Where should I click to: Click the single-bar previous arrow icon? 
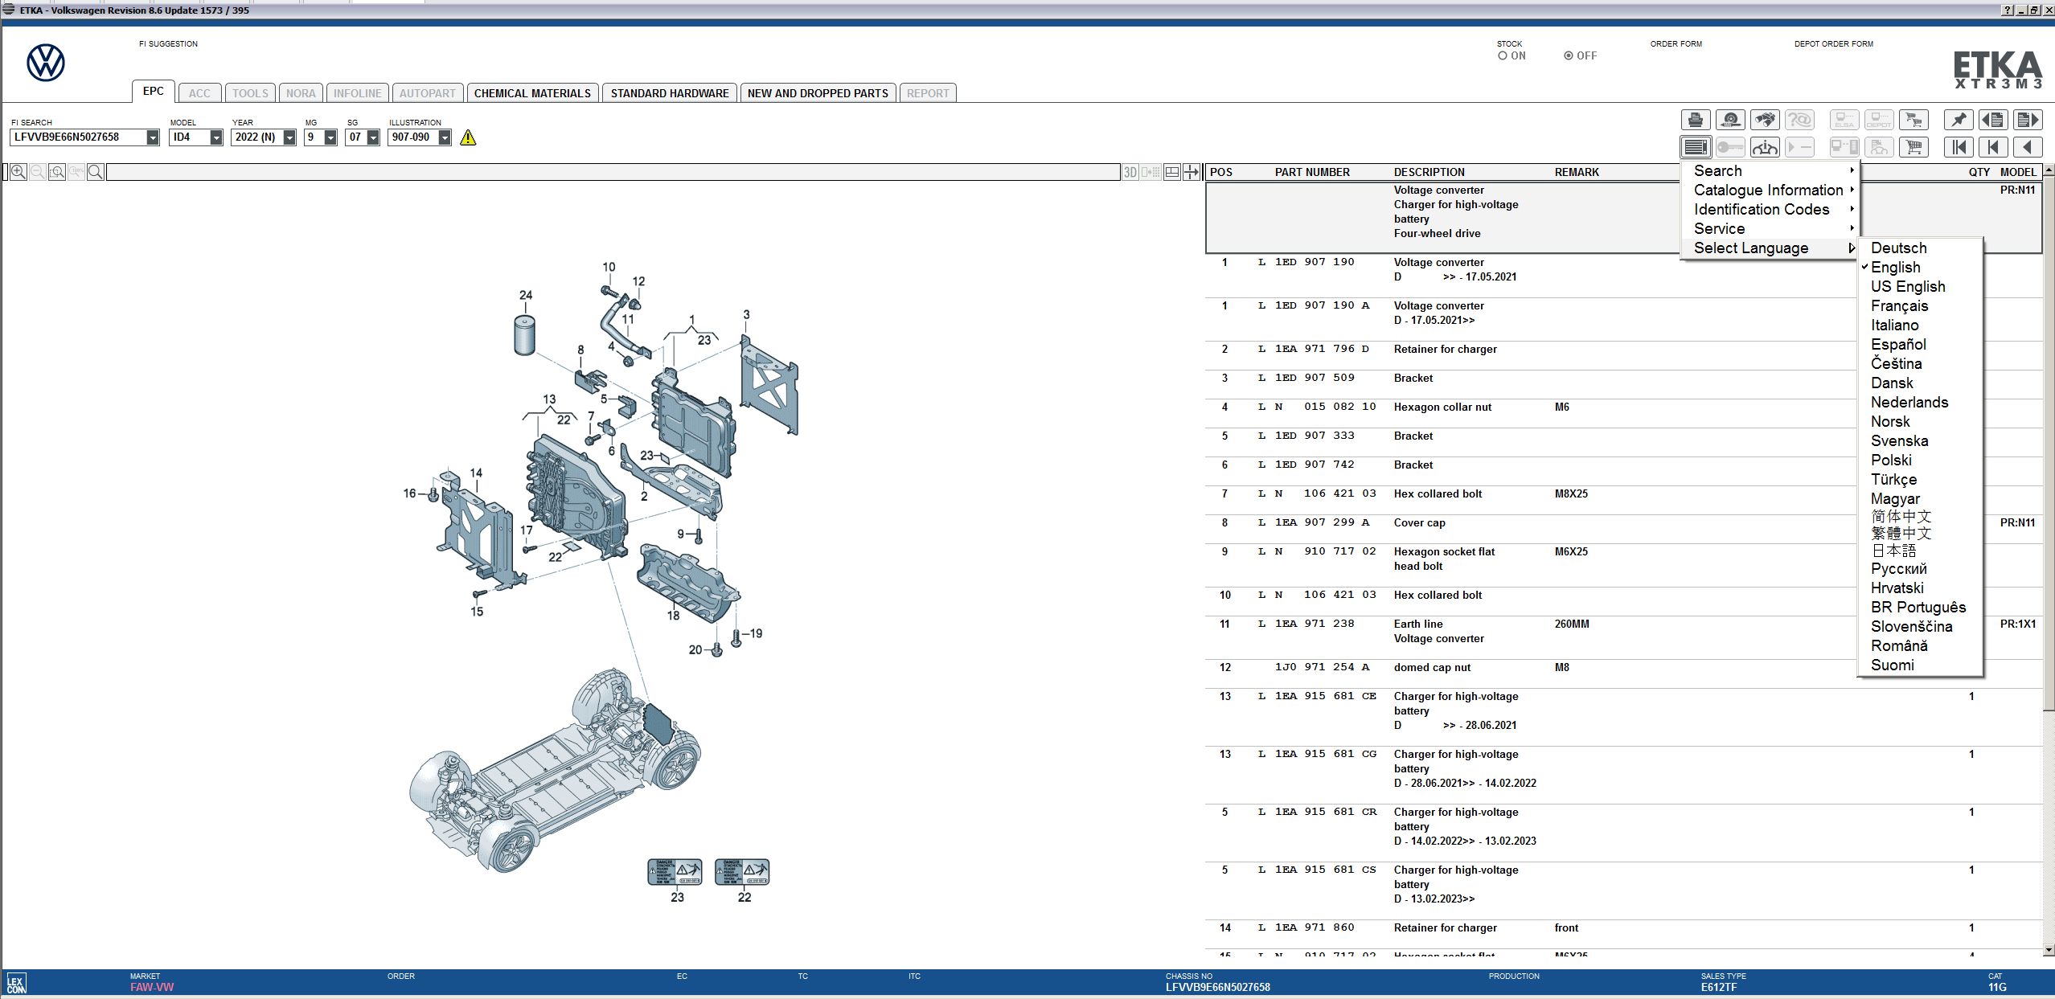click(x=1992, y=147)
